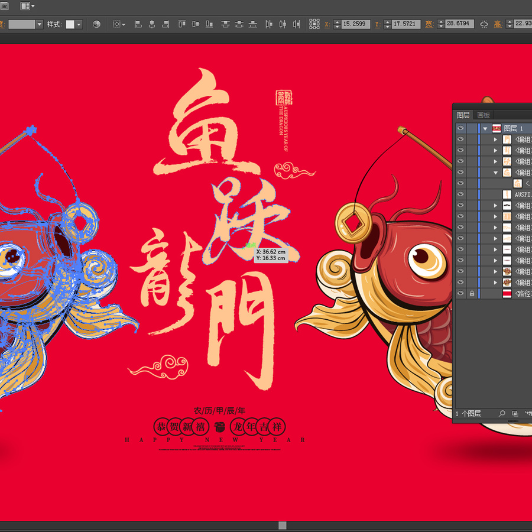Click the Y field showing 17.5721
This screenshot has width=532, height=532.
pos(406,24)
